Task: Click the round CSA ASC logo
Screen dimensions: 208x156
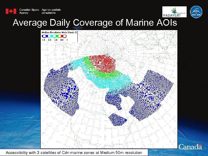Action: point(196,12)
